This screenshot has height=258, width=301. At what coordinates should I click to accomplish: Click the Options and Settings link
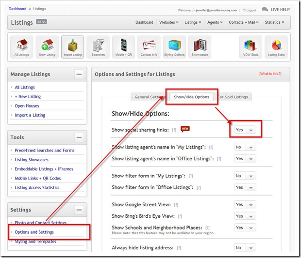coord(34,232)
